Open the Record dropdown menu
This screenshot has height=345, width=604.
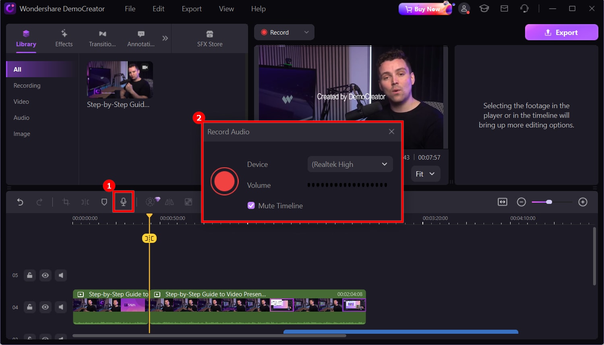tap(284, 32)
